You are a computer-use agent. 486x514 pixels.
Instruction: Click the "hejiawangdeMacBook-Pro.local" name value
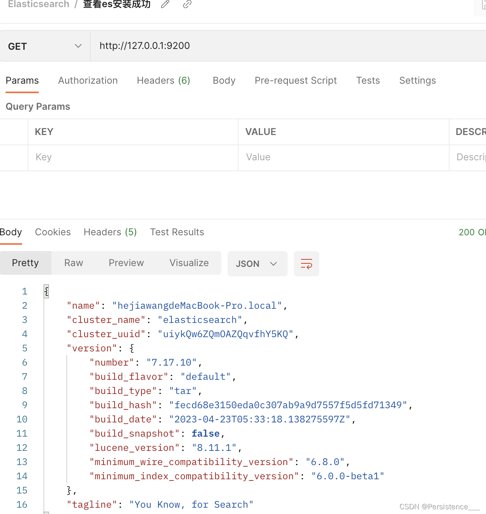[x=197, y=306]
